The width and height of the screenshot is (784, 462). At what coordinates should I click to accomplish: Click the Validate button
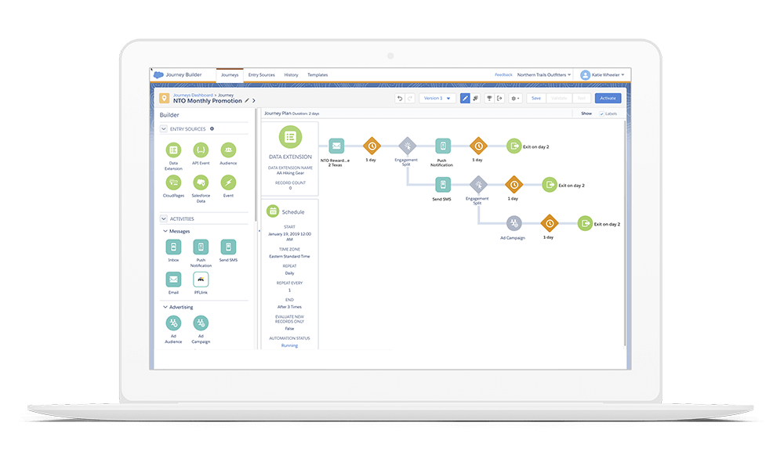pos(558,99)
